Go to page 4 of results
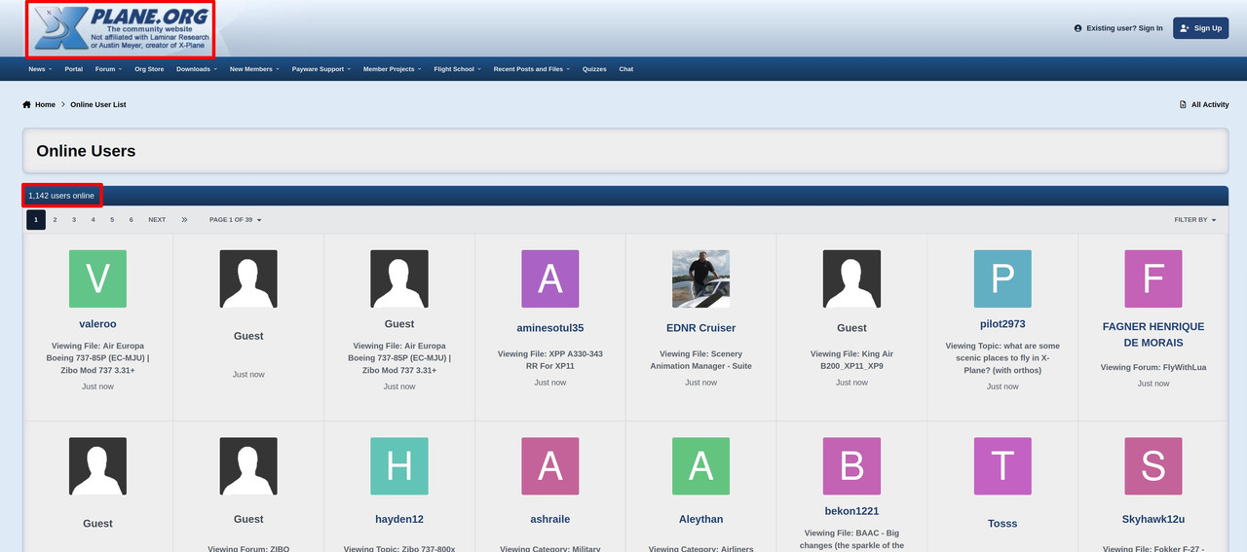This screenshot has height=552, width=1247. point(94,220)
